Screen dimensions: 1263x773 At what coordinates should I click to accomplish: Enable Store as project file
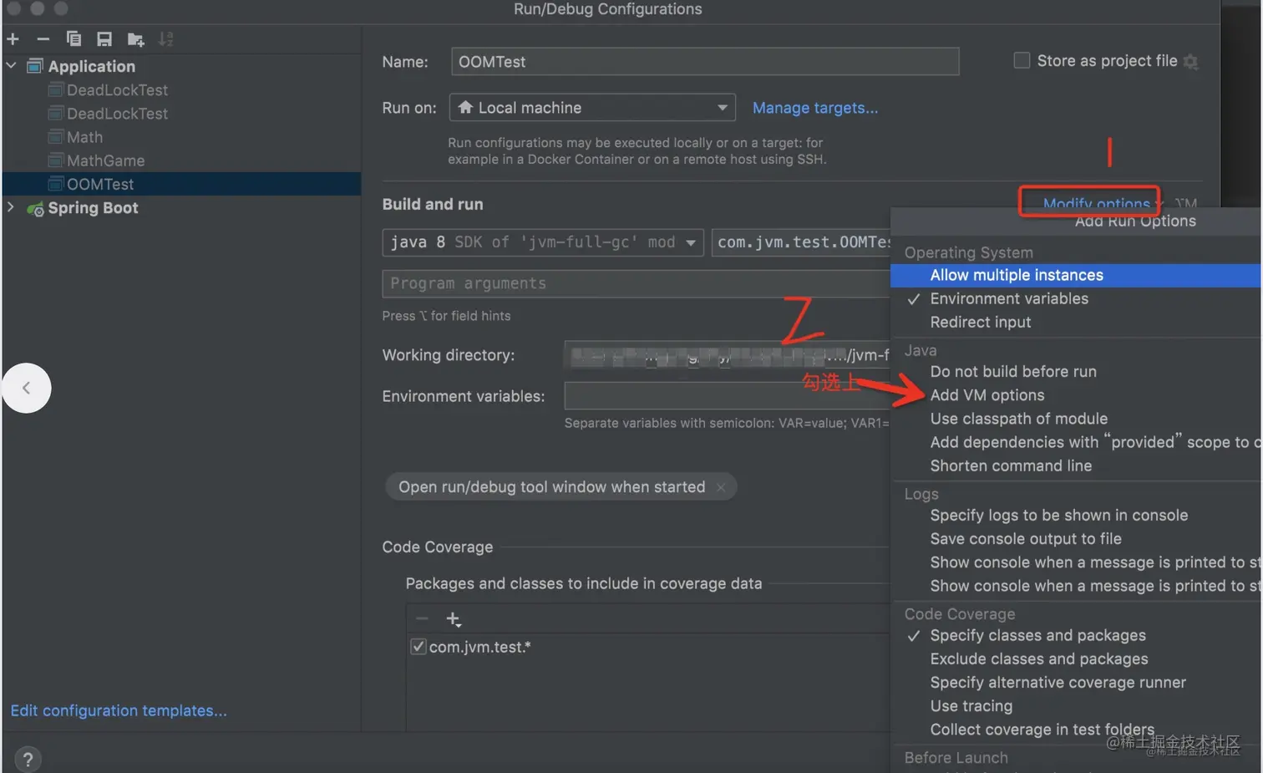click(1022, 60)
